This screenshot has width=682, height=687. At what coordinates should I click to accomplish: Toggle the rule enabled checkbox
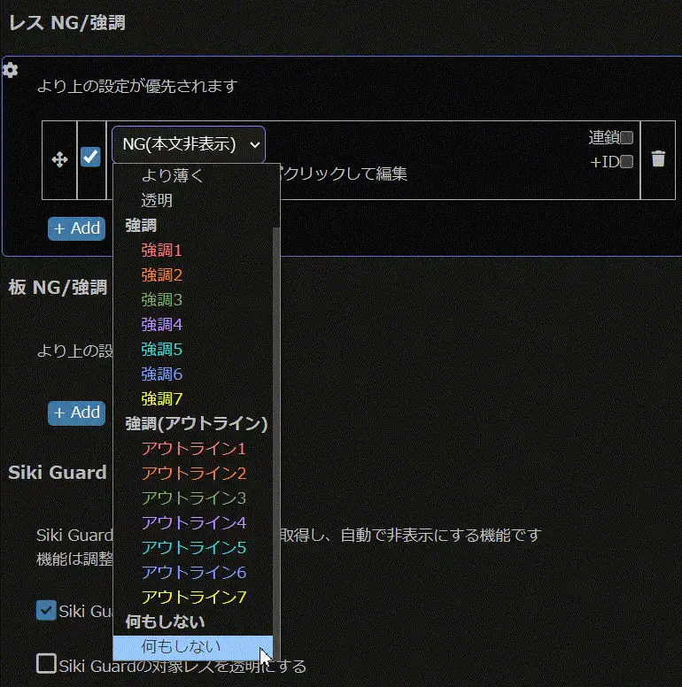click(x=90, y=157)
